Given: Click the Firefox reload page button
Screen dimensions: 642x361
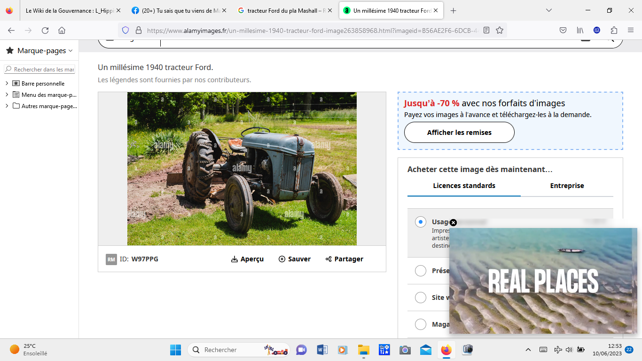Looking at the screenshot, I should [45, 30].
